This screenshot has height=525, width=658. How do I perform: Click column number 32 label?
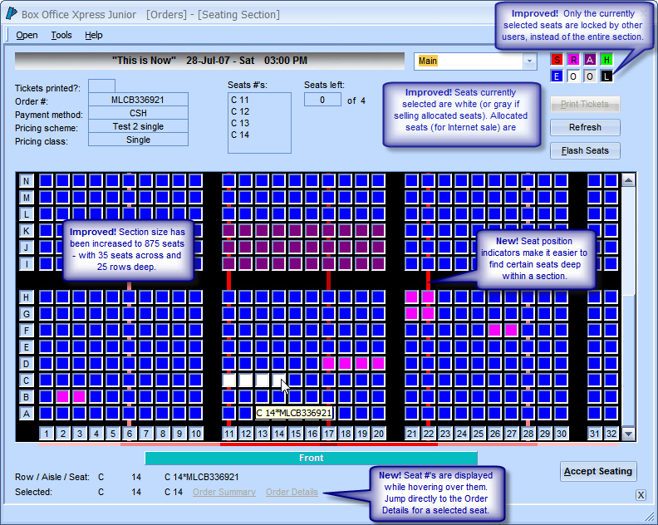[611, 434]
